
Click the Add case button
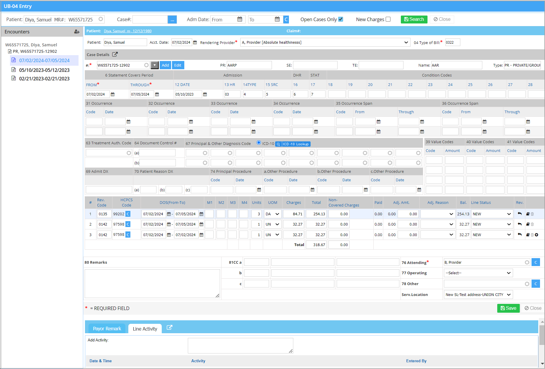click(x=166, y=65)
